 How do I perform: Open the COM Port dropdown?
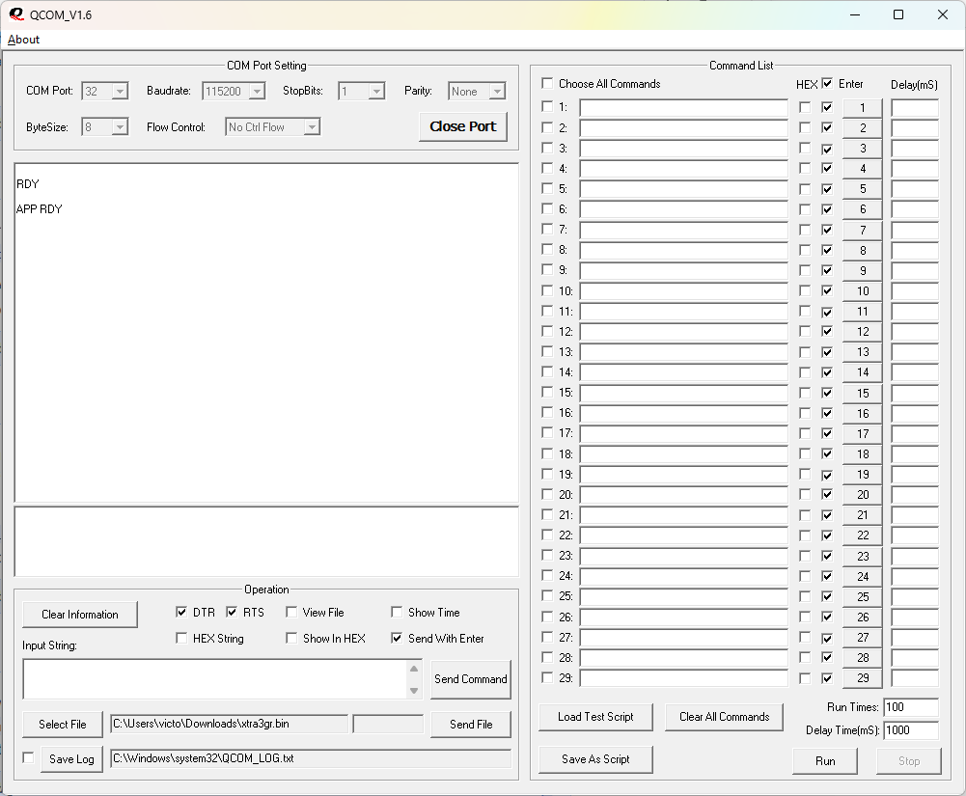(x=120, y=92)
